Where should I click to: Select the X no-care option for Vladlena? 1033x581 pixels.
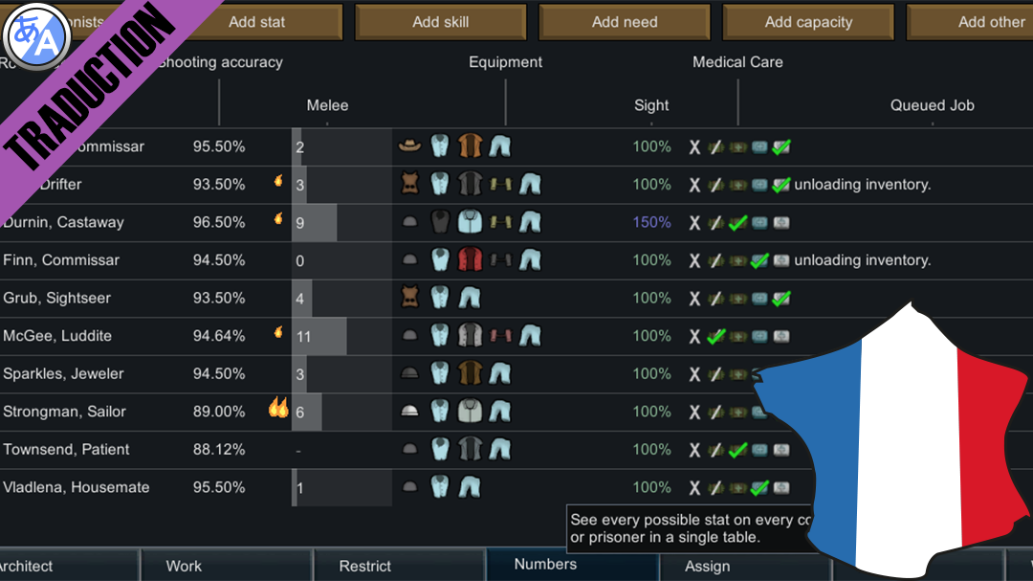[x=695, y=488]
